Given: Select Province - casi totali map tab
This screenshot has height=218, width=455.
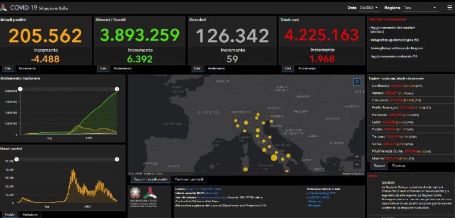Looking at the screenshot, I should click(x=190, y=179).
